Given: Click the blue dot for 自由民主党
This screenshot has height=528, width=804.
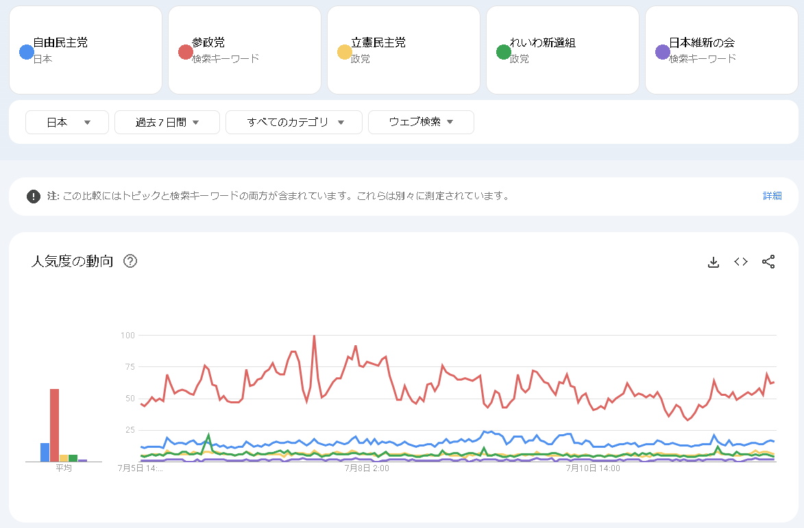Looking at the screenshot, I should [27, 52].
